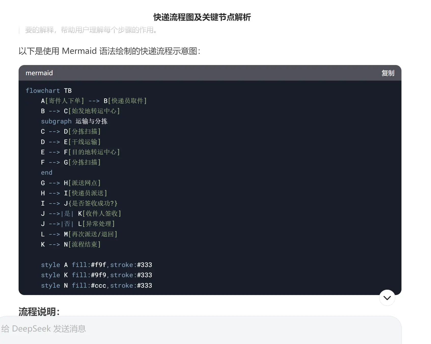
Task: Select the 再次派送/退回 node line
Action: 93,234
